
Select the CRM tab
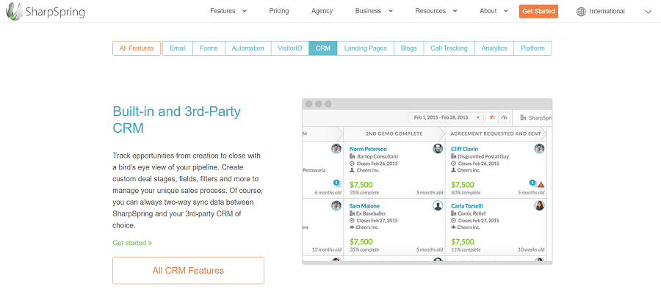point(323,48)
